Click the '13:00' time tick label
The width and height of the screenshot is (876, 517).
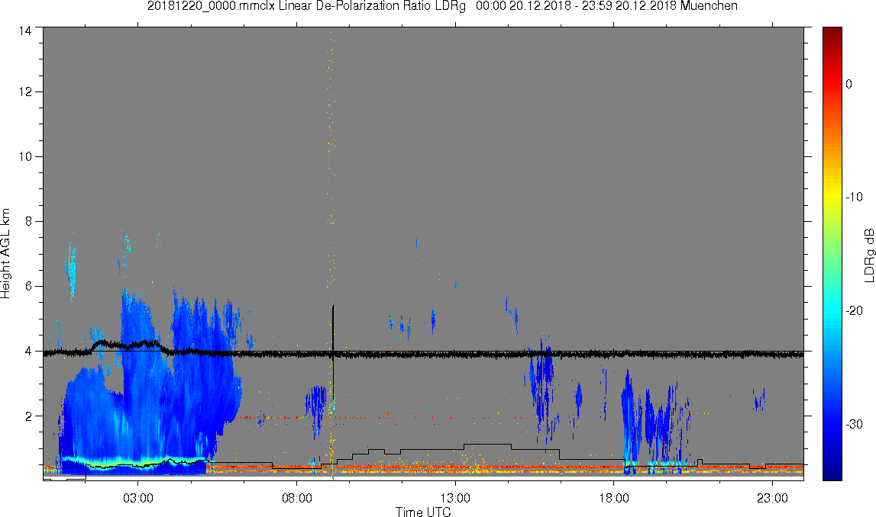pos(455,498)
